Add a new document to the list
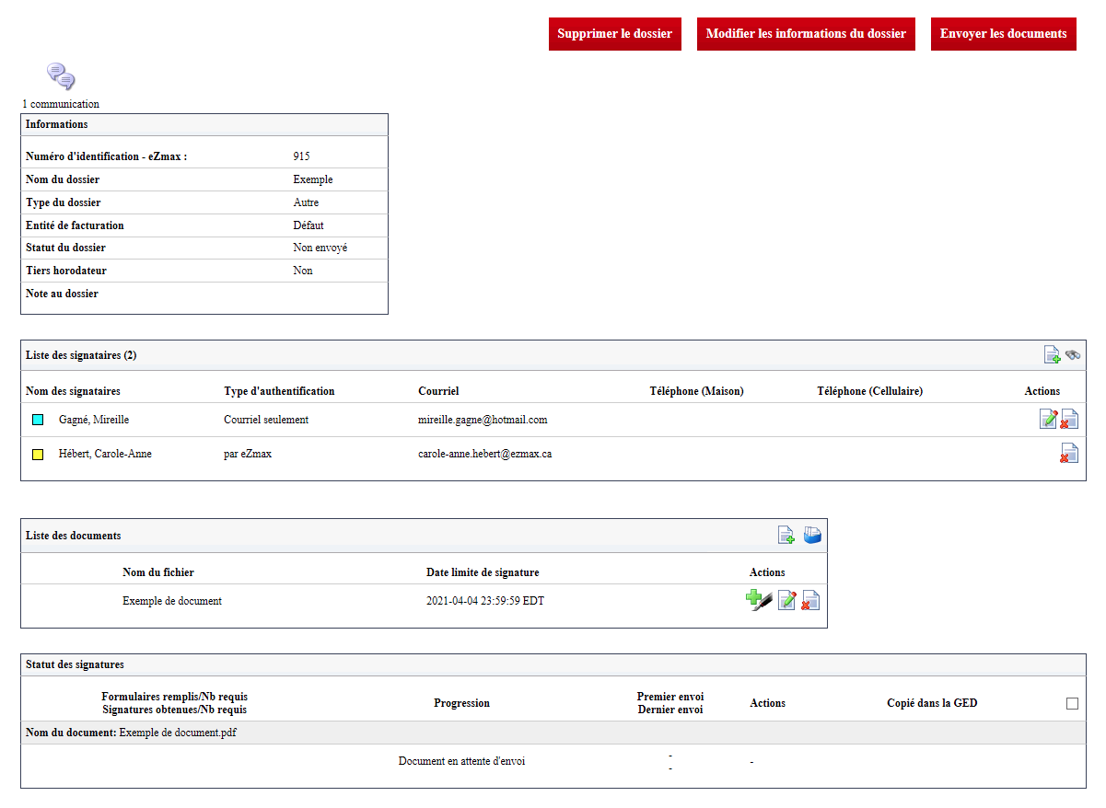The height and width of the screenshot is (808, 1106). (786, 535)
